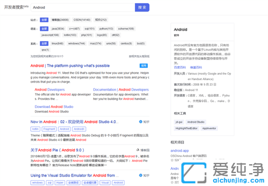Open the 百度百科 link in the Android panel
Image resolution: width=268 pixels, height=186 pixels.
[x=180, y=67]
